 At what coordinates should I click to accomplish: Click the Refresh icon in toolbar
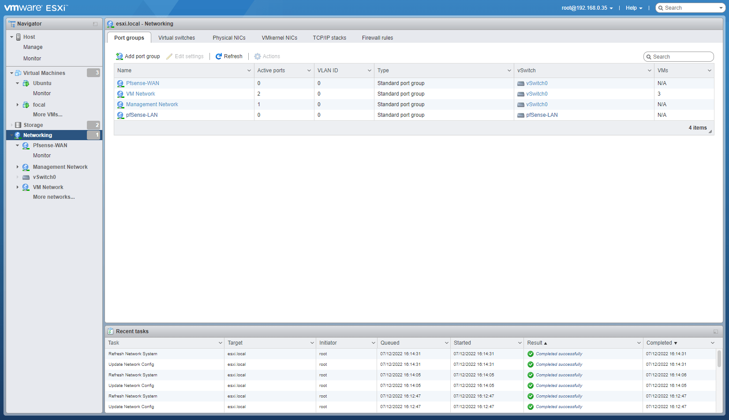[x=219, y=56]
